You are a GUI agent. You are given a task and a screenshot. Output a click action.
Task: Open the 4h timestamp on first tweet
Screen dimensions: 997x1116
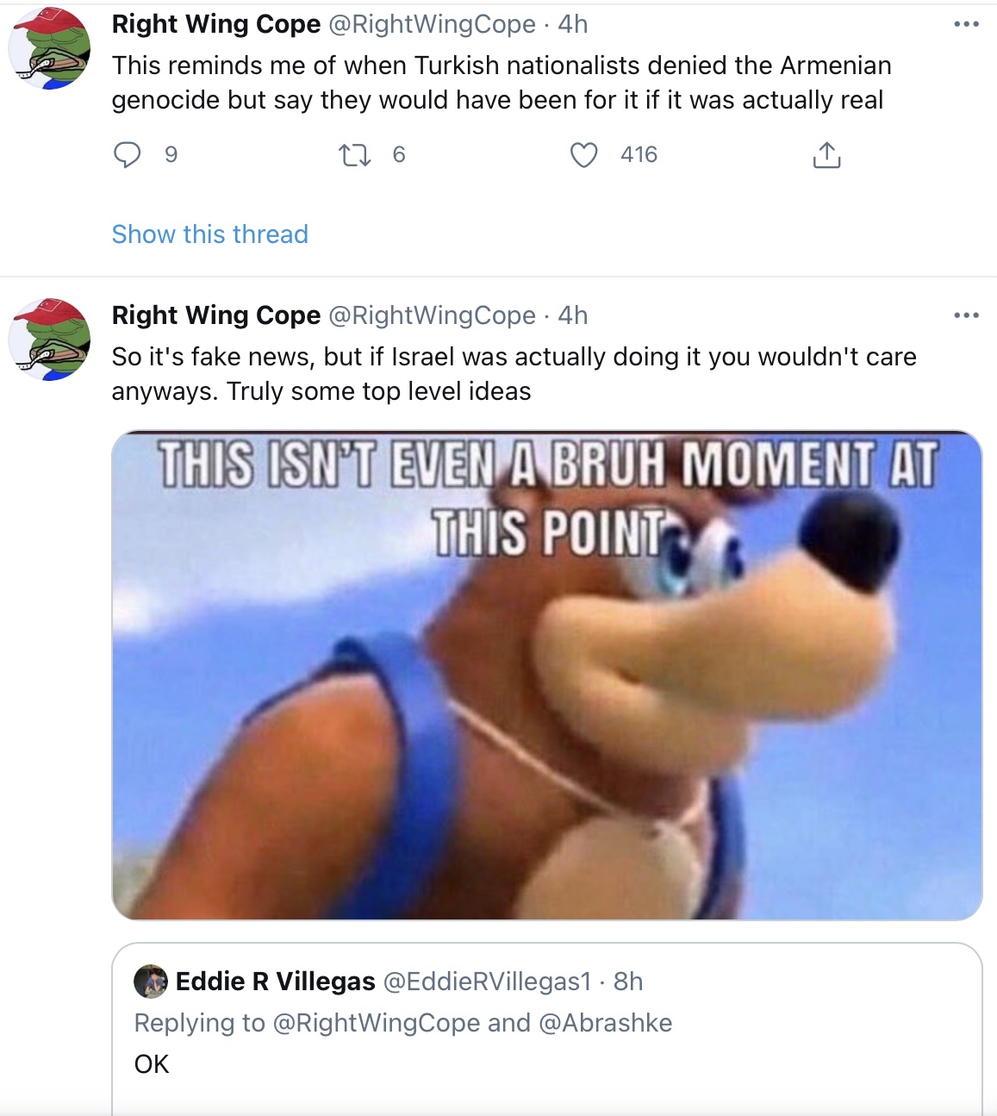click(x=573, y=24)
